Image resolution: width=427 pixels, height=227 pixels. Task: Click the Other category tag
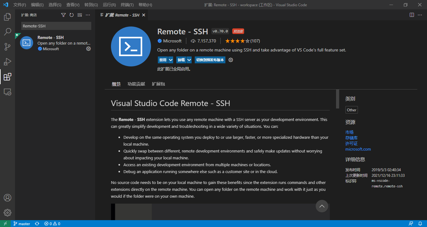[x=352, y=110]
